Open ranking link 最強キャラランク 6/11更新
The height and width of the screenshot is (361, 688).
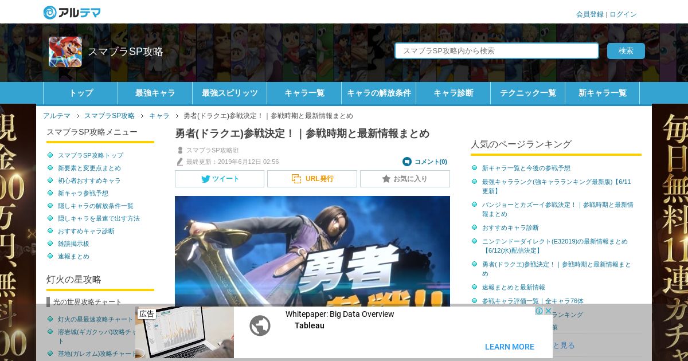[557, 186]
